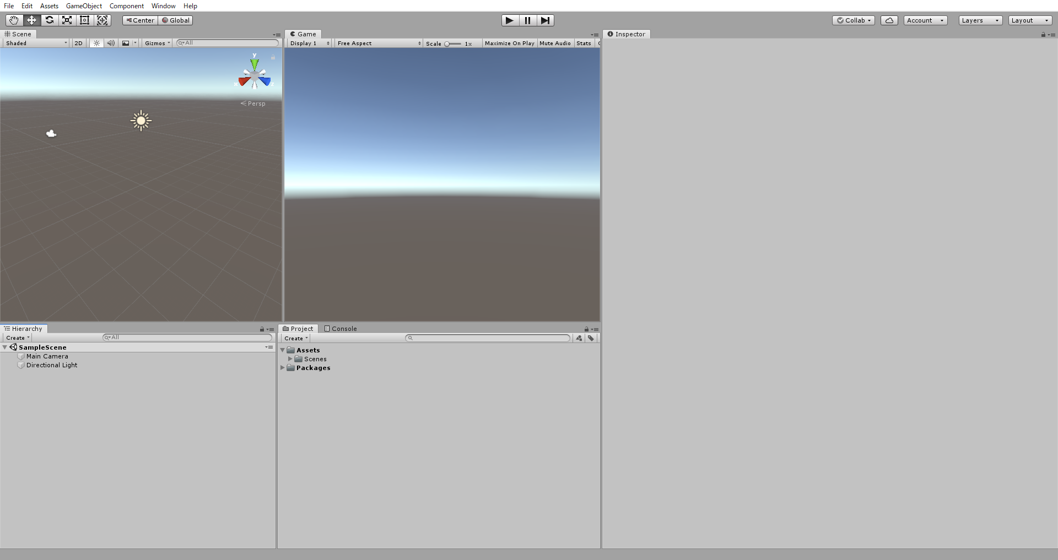The image size is (1058, 560).
Task: Click the Project search field
Action: coord(488,338)
